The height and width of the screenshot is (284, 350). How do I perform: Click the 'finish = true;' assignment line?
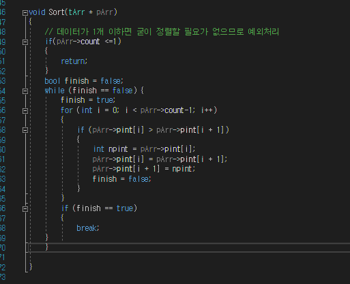tap(88, 100)
